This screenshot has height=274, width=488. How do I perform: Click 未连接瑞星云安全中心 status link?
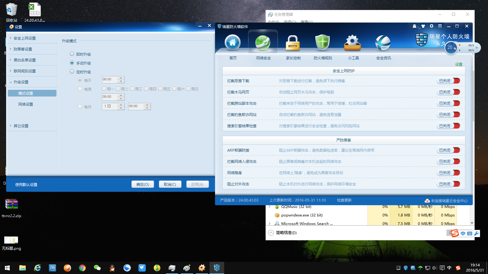(446, 201)
